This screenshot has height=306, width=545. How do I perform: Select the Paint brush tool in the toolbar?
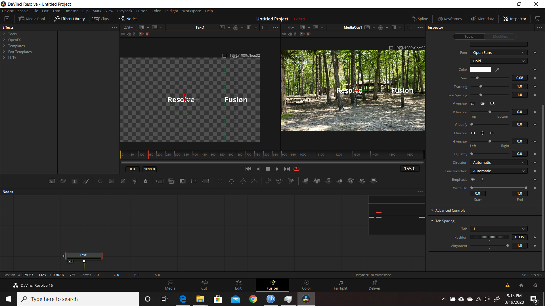[x=86, y=181]
